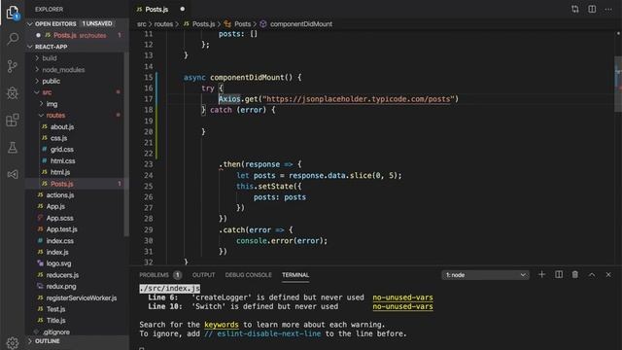Image resolution: width=622 pixels, height=350 pixels.
Task: Open logo.svg in the file tree
Action: click(58, 263)
